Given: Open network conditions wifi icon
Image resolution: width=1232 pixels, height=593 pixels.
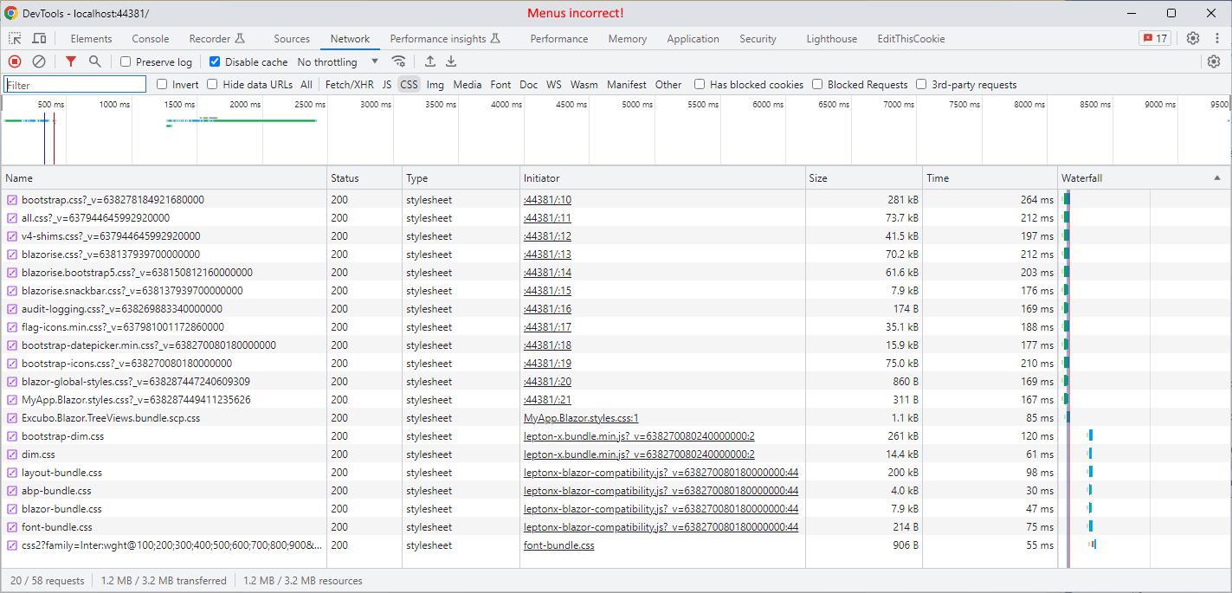Looking at the screenshot, I should click(x=399, y=61).
